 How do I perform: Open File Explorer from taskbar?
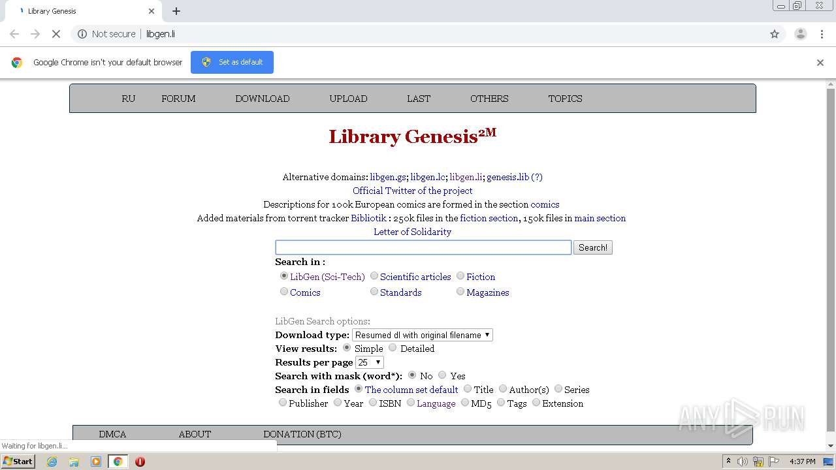(74, 462)
